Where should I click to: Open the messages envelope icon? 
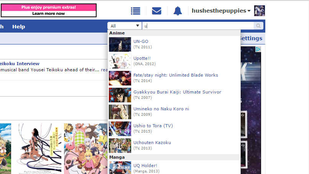coord(157,11)
